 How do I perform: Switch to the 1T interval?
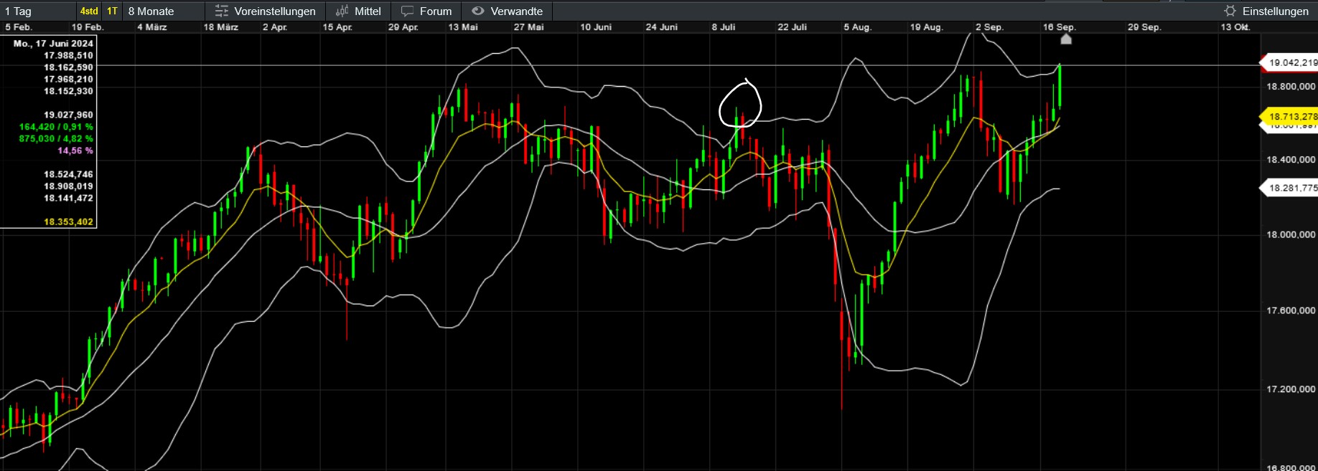point(112,11)
